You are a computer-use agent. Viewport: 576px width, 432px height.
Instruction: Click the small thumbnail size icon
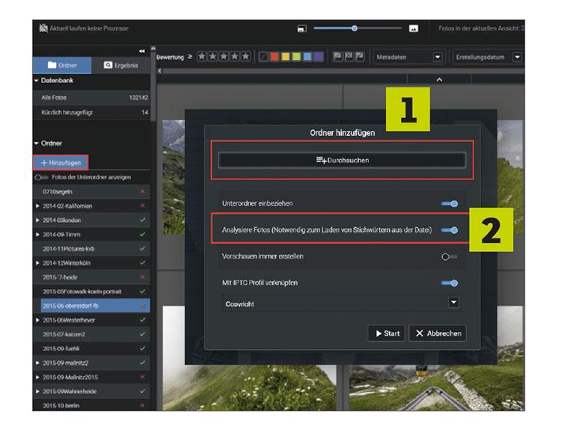click(x=301, y=28)
